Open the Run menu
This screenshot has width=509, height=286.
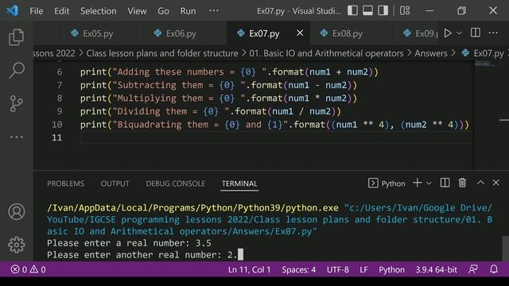188,11
